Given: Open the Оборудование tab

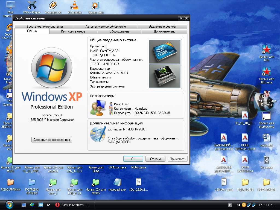Looking at the screenshot, I should tap(119, 31).
